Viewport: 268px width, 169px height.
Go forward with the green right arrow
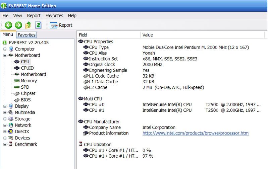[18, 25]
